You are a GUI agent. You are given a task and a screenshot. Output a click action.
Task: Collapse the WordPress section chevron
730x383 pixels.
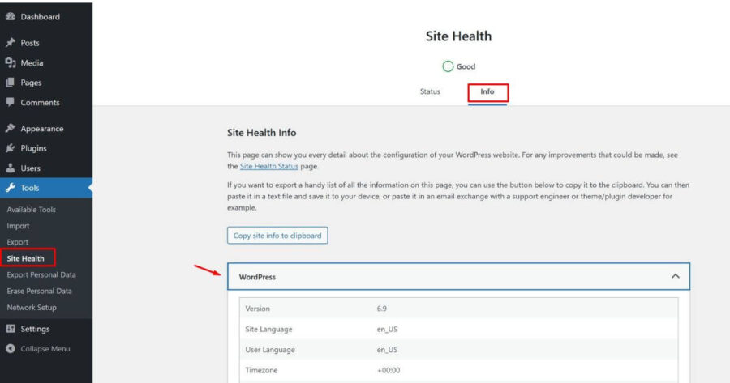click(675, 276)
